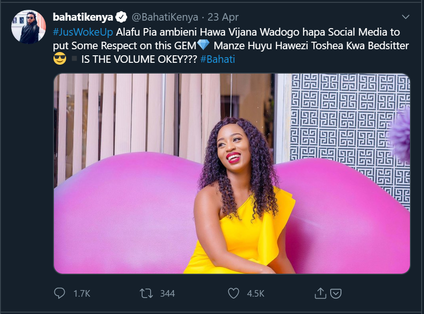Enlarge the photo of woman in yellow dress

click(232, 173)
